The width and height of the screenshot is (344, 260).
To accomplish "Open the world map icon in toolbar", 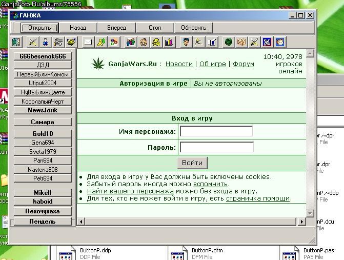I will click(x=16, y=42).
